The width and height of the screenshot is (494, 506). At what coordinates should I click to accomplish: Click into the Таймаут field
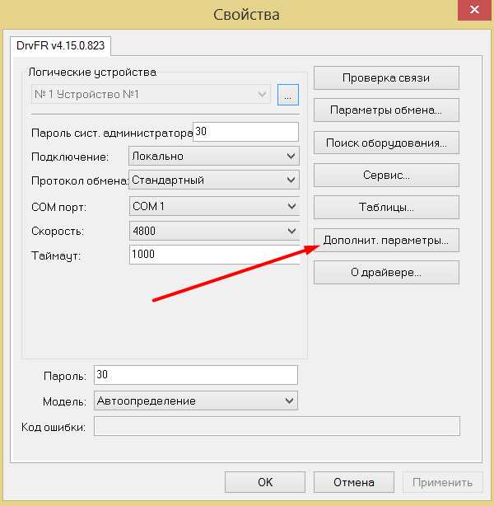point(214,255)
